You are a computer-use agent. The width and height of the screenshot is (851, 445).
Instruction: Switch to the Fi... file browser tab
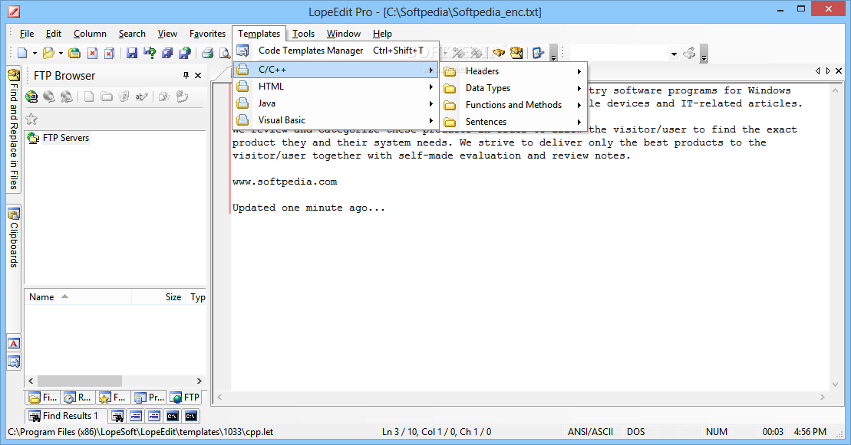[42, 398]
